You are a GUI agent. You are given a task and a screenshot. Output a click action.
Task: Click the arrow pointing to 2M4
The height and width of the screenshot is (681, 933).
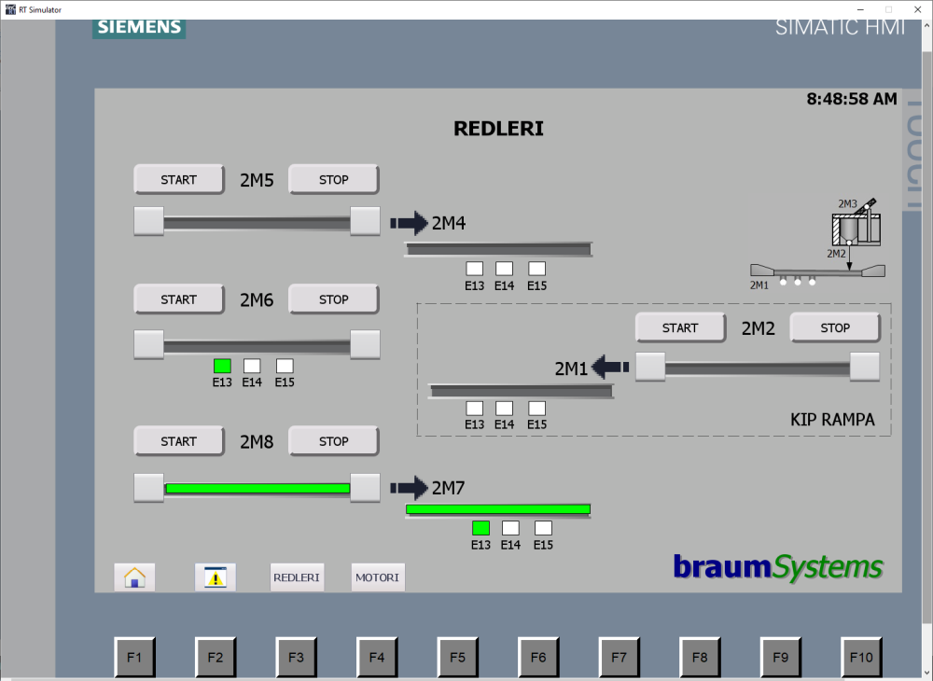coord(408,223)
